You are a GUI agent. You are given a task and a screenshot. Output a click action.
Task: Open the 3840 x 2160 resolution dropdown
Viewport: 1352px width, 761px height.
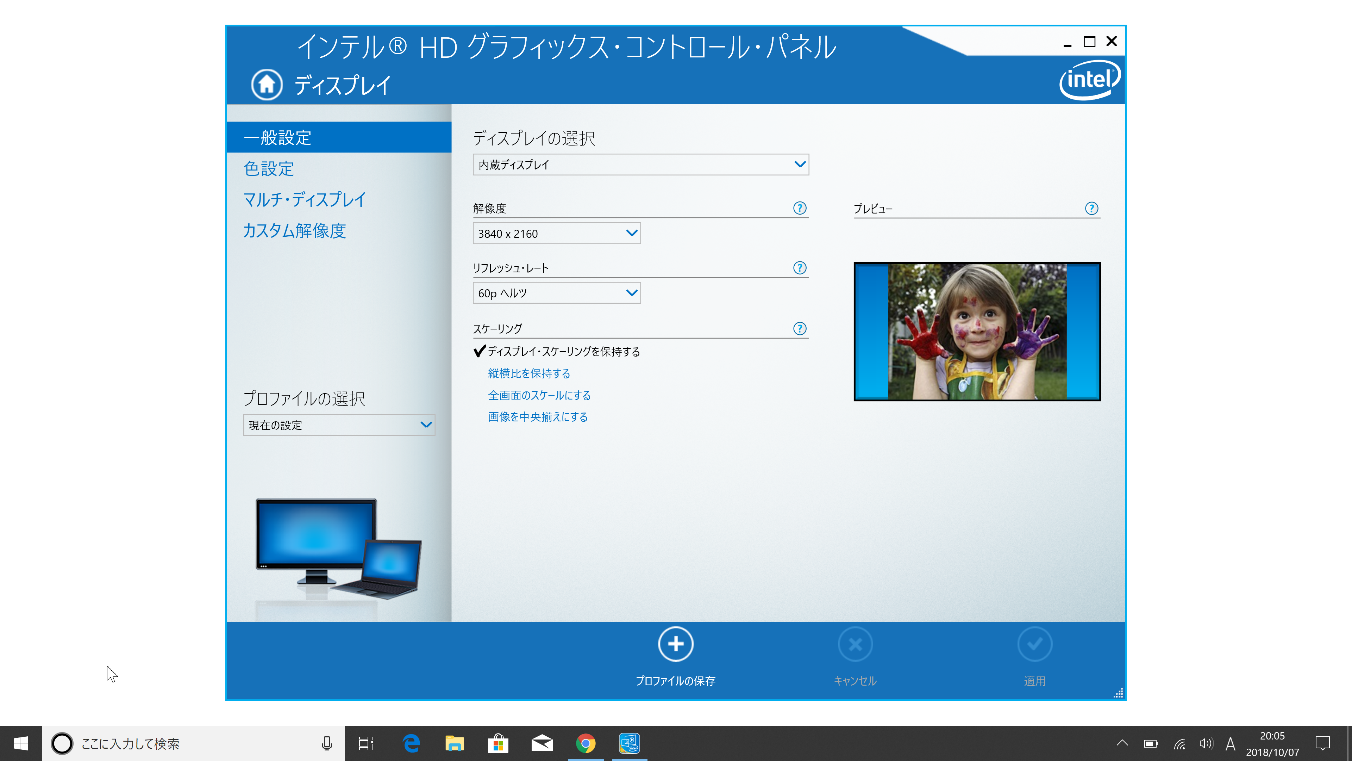click(x=557, y=233)
